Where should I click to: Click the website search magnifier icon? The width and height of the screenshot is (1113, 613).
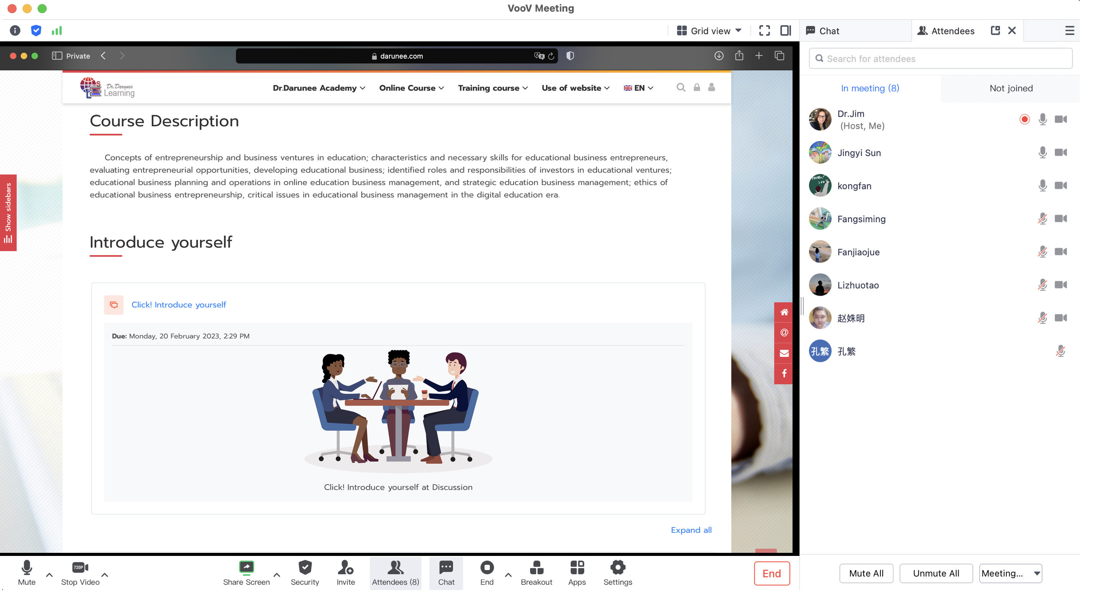(681, 88)
